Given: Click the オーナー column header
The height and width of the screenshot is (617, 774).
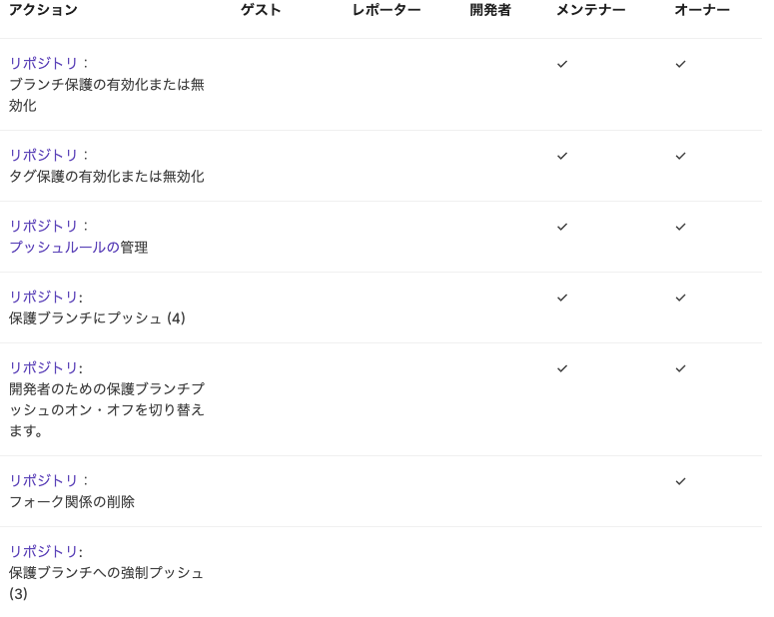Looking at the screenshot, I should pyautogui.click(x=701, y=10).
